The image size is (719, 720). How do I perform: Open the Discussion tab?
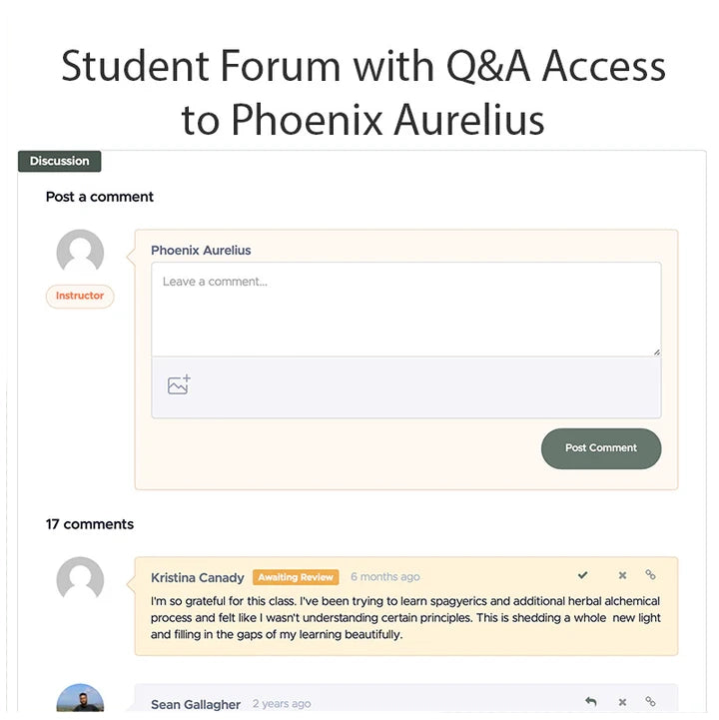point(59,161)
